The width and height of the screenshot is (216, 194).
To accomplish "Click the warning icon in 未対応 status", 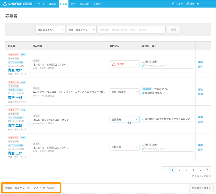I will [114, 64].
